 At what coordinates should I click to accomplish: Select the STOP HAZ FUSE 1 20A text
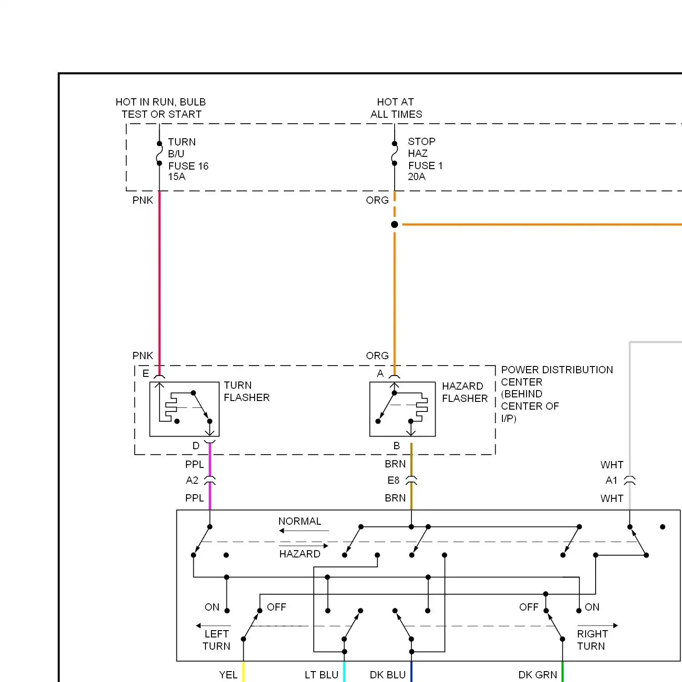[425, 159]
